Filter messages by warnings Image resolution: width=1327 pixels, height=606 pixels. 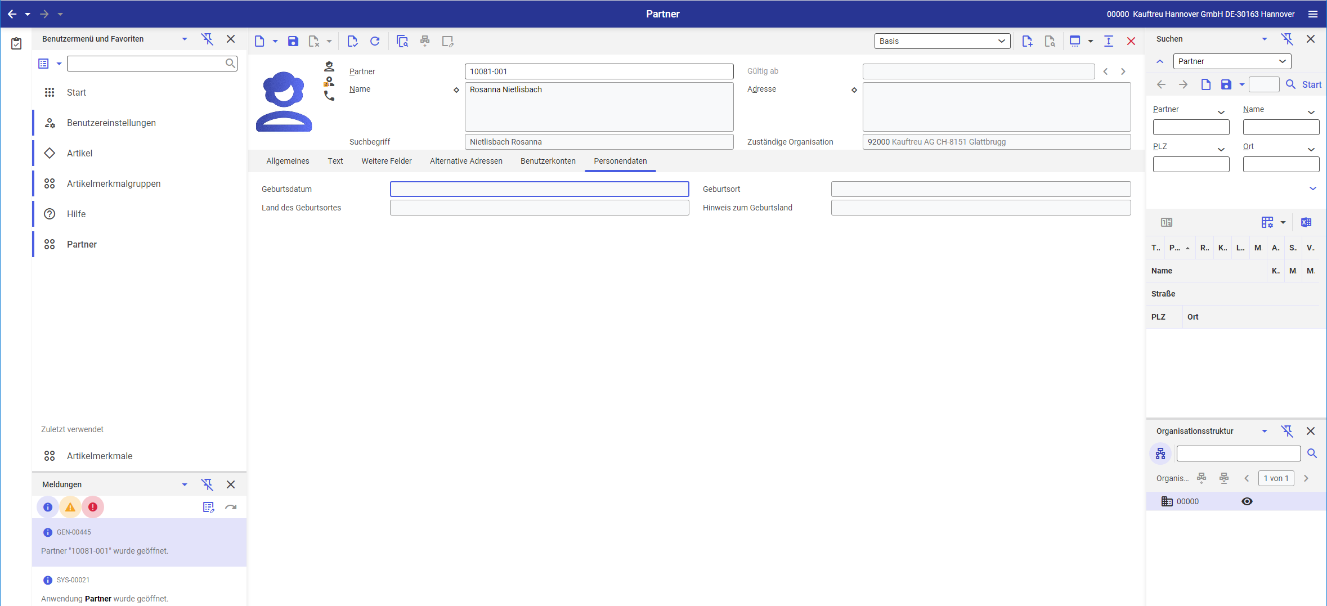pyautogui.click(x=70, y=506)
